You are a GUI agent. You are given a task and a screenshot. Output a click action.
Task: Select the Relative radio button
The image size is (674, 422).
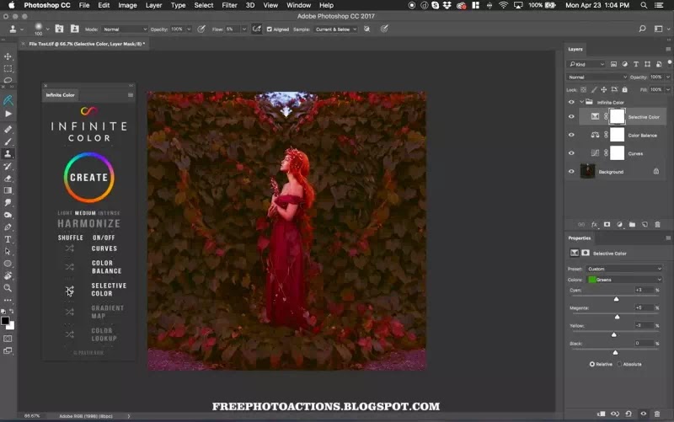coord(592,364)
